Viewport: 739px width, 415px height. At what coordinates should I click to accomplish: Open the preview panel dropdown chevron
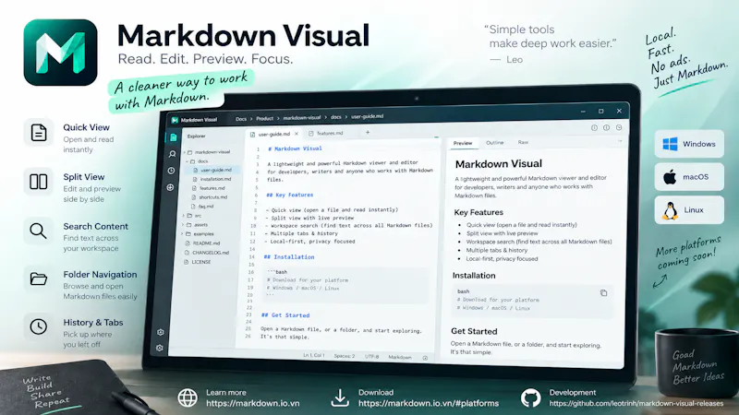pyautogui.click(x=620, y=141)
